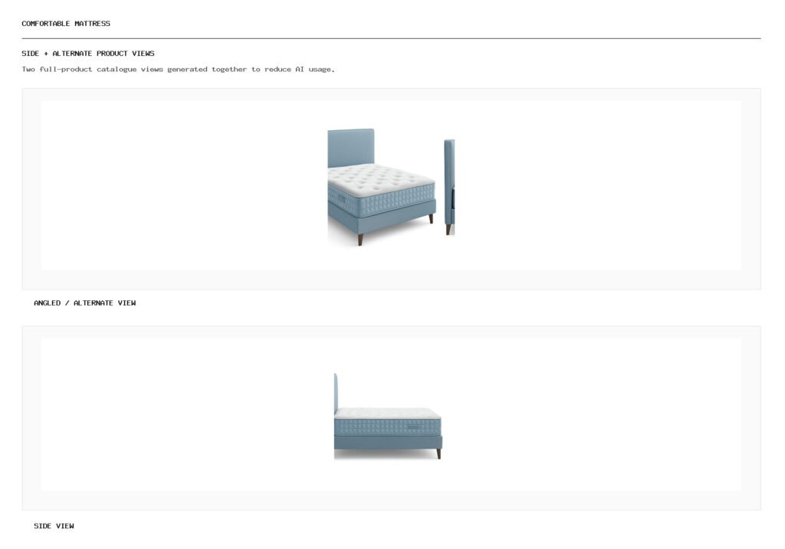785x549 pixels.
Task: Open the angled bed product image
Action: point(382,187)
